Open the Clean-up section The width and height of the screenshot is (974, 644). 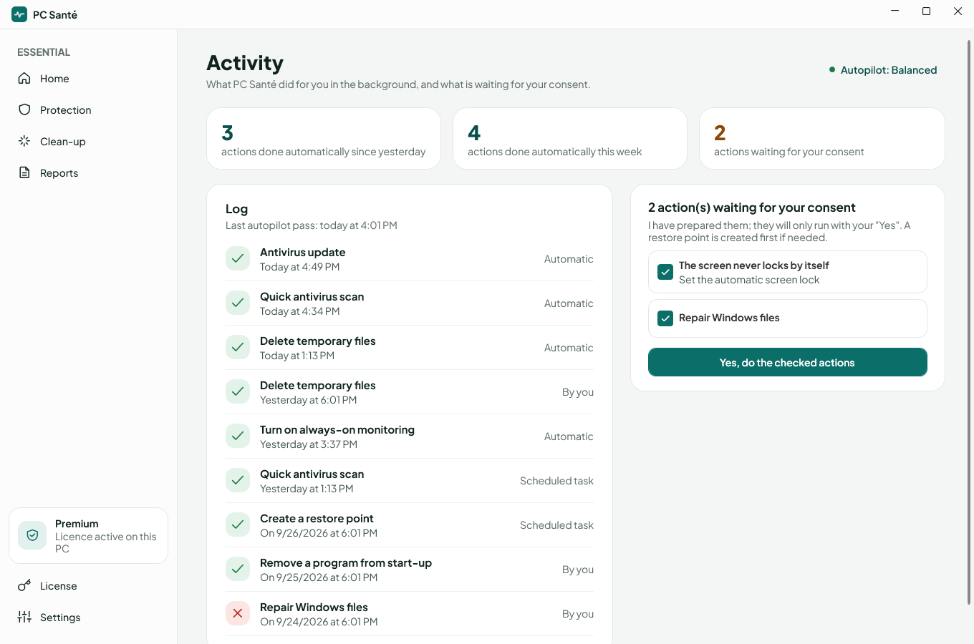pyautogui.click(x=89, y=141)
